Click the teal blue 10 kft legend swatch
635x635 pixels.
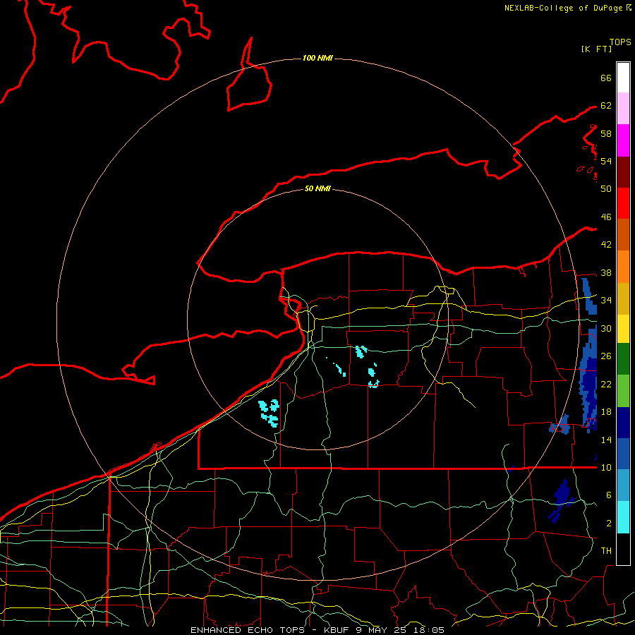(623, 485)
